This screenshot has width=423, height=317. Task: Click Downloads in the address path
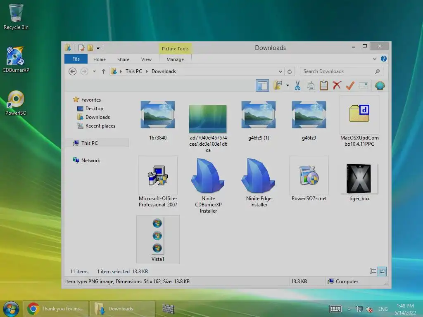tap(164, 71)
